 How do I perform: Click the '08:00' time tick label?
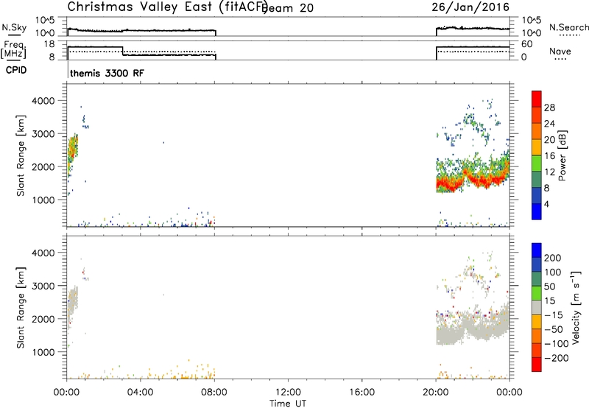[x=214, y=393]
